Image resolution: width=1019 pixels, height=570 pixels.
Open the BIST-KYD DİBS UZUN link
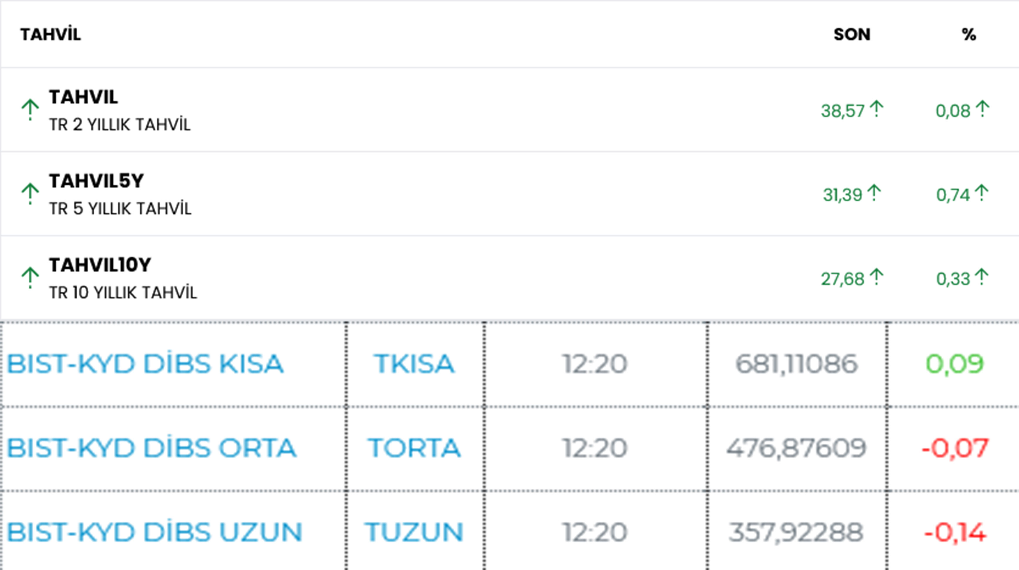coord(155,532)
